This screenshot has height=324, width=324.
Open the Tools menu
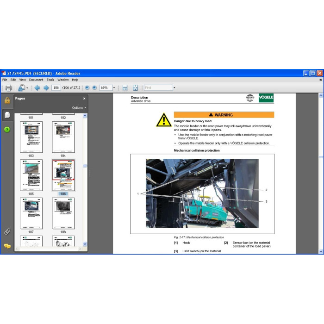(x=50, y=80)
